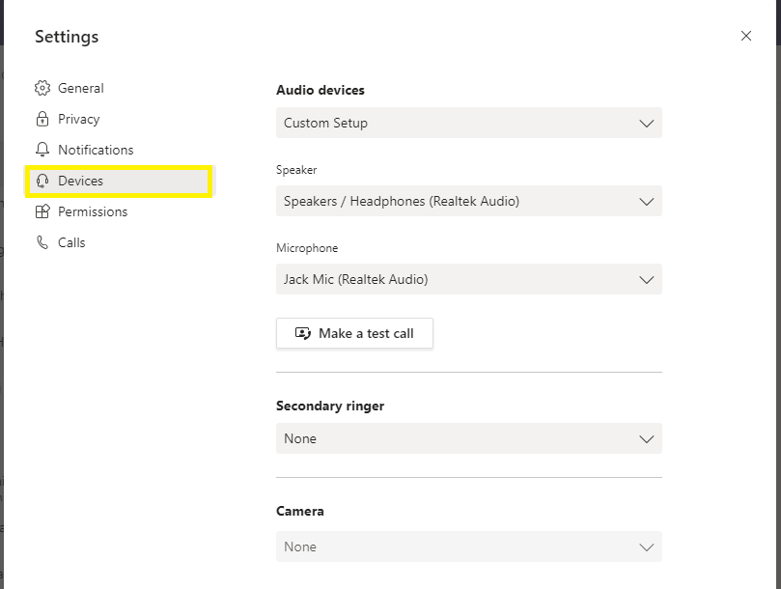Open the Camera dropdown

tap(468, 547)
